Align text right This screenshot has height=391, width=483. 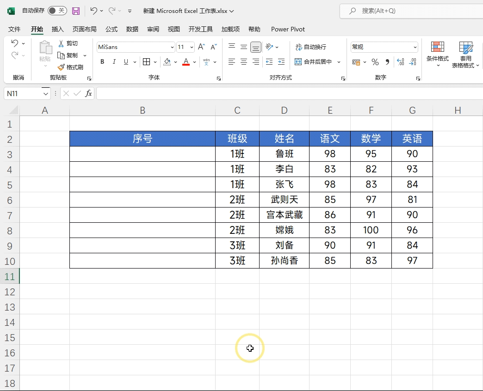(256, 62)
